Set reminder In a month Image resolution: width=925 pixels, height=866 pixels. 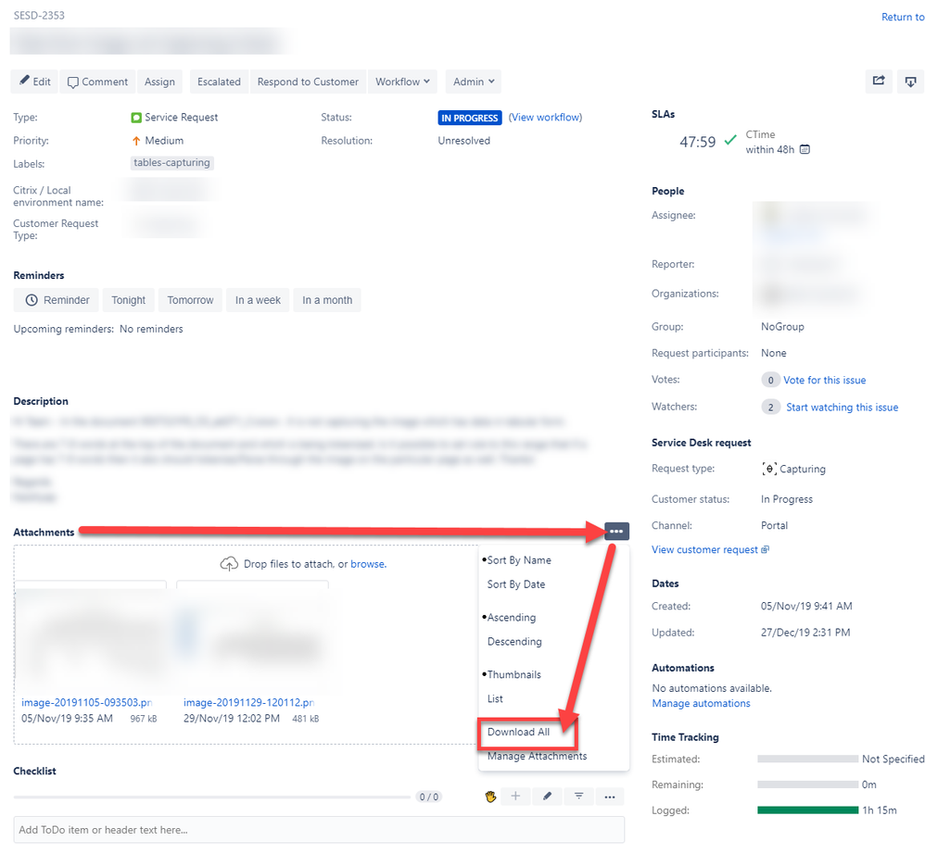point(327,300)
